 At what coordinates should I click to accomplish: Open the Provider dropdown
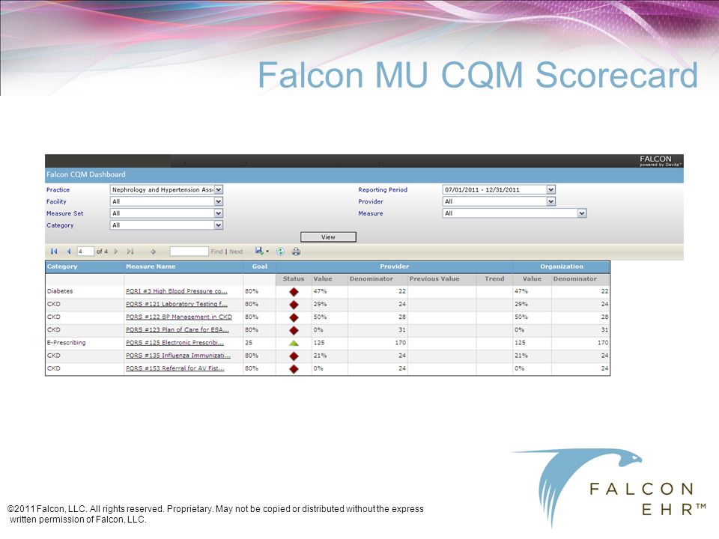point(551,201)
